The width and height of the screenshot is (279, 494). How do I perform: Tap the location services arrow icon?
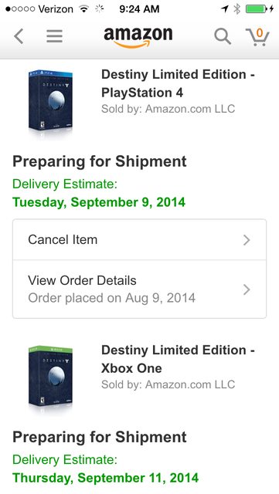pos(225,9)
